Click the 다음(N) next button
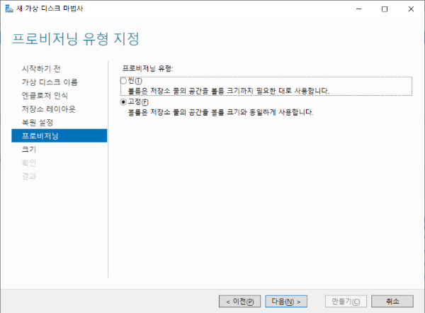The image size is (425, 313). pos(286,302)
